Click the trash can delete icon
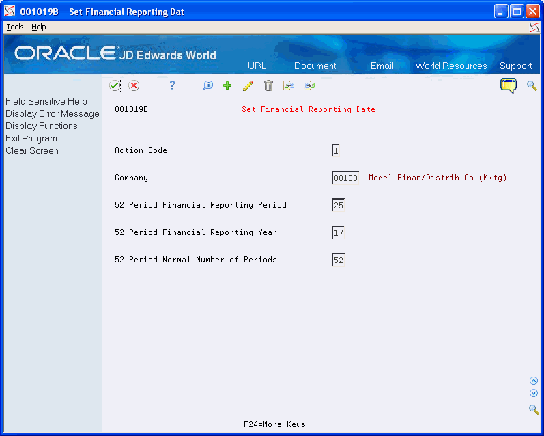 coord(268,85)
